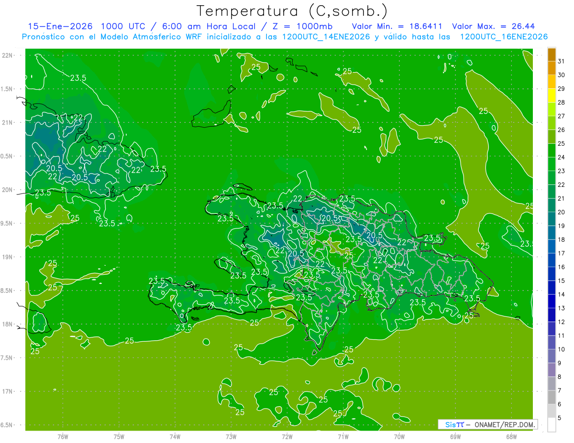The image size is (574, 443).
Task: Click the latitude axis label "19N"
Action: click(x=7, y=257)
